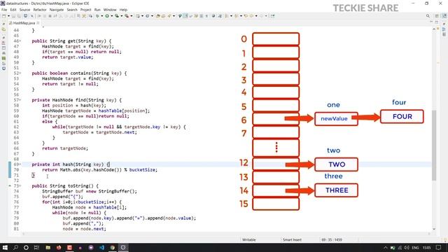The height and width of the screenshot is (252, 448).
Task: Open the Help menu
Action: [x=123, y=10]
